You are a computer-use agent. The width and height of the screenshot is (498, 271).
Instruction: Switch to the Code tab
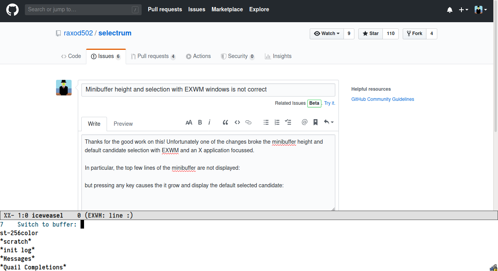point(71,56)
